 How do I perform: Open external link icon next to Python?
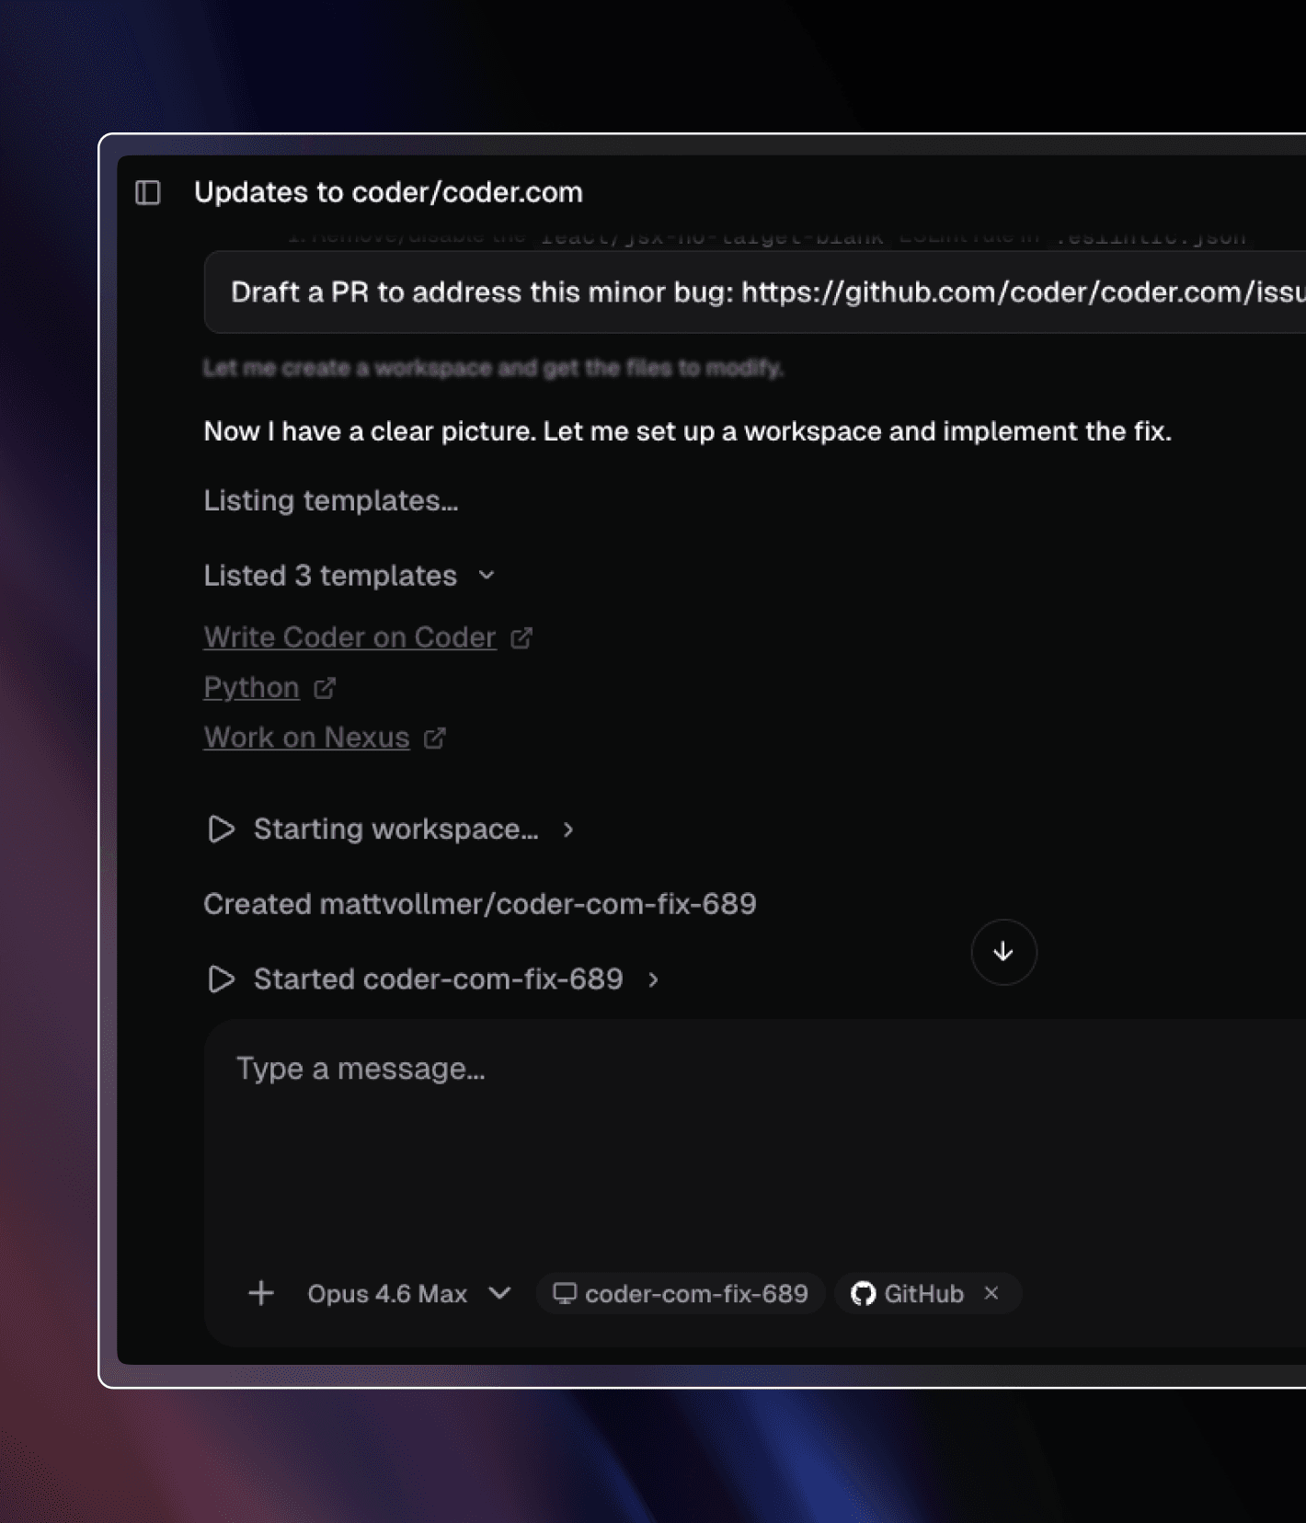click(x=325, y=688)
